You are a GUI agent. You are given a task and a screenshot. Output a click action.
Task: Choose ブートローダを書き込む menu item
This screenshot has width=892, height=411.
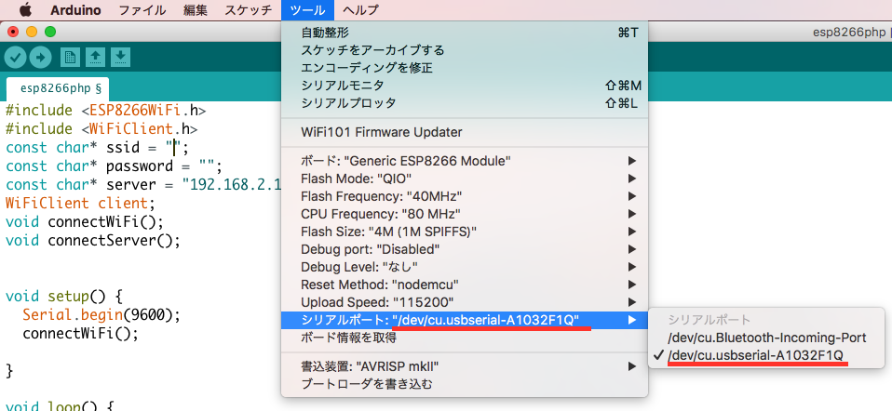point(465,384)
